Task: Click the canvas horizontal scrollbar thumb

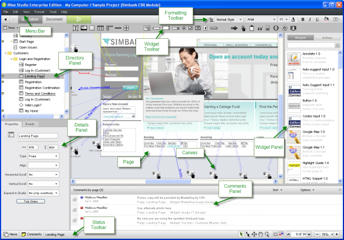Action: pyautogui.click(x=168, y=181)
